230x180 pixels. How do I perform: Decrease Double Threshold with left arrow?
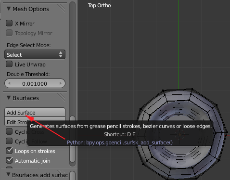(9, 83)
